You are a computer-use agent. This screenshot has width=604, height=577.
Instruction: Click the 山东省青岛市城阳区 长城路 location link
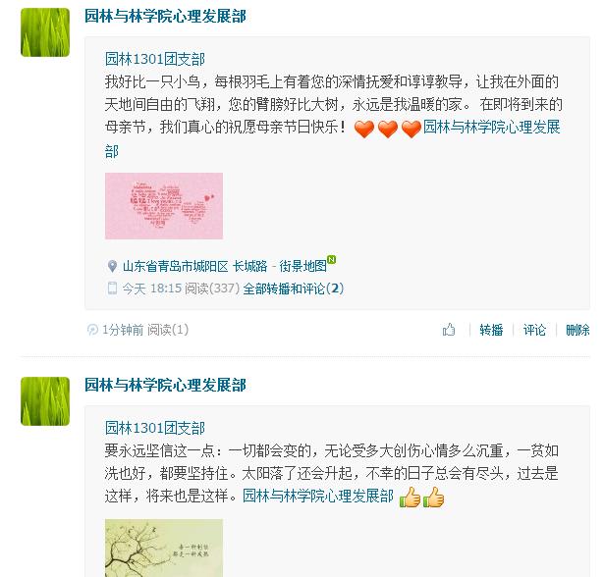(x=194, y=266)
